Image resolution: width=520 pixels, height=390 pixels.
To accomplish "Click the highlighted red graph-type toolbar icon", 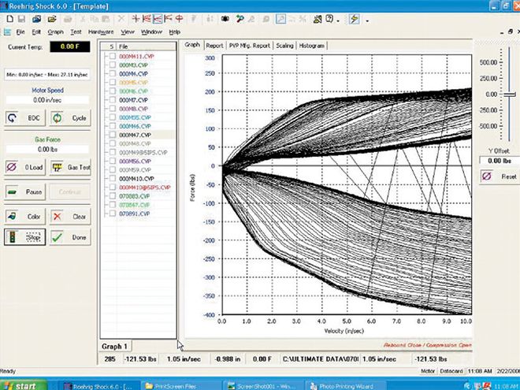I will [x=158, y=19].
